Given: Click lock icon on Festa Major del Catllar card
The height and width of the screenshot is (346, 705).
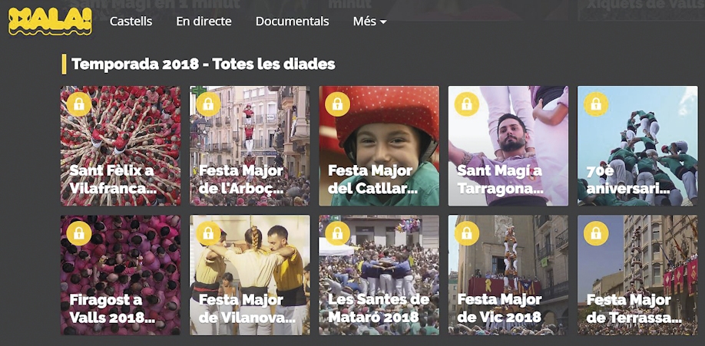Looking at the screenshot, I should [x=337, y=104].
